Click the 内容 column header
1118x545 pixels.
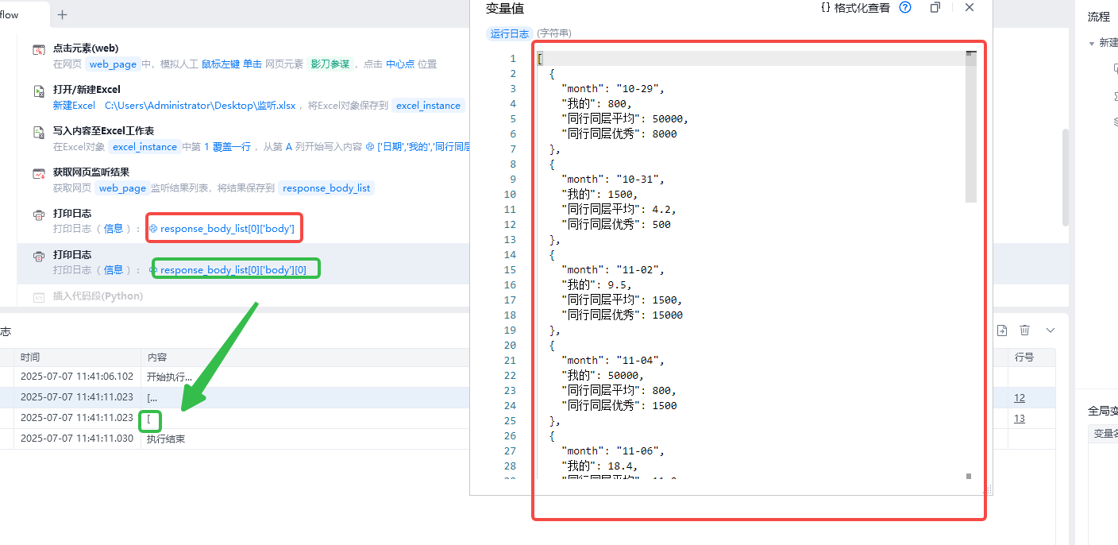pyautogui.click(x=157, y=358)
